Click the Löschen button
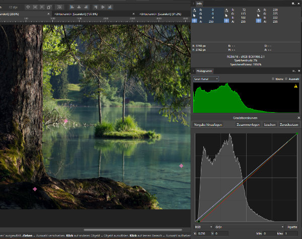 [269, 125]
